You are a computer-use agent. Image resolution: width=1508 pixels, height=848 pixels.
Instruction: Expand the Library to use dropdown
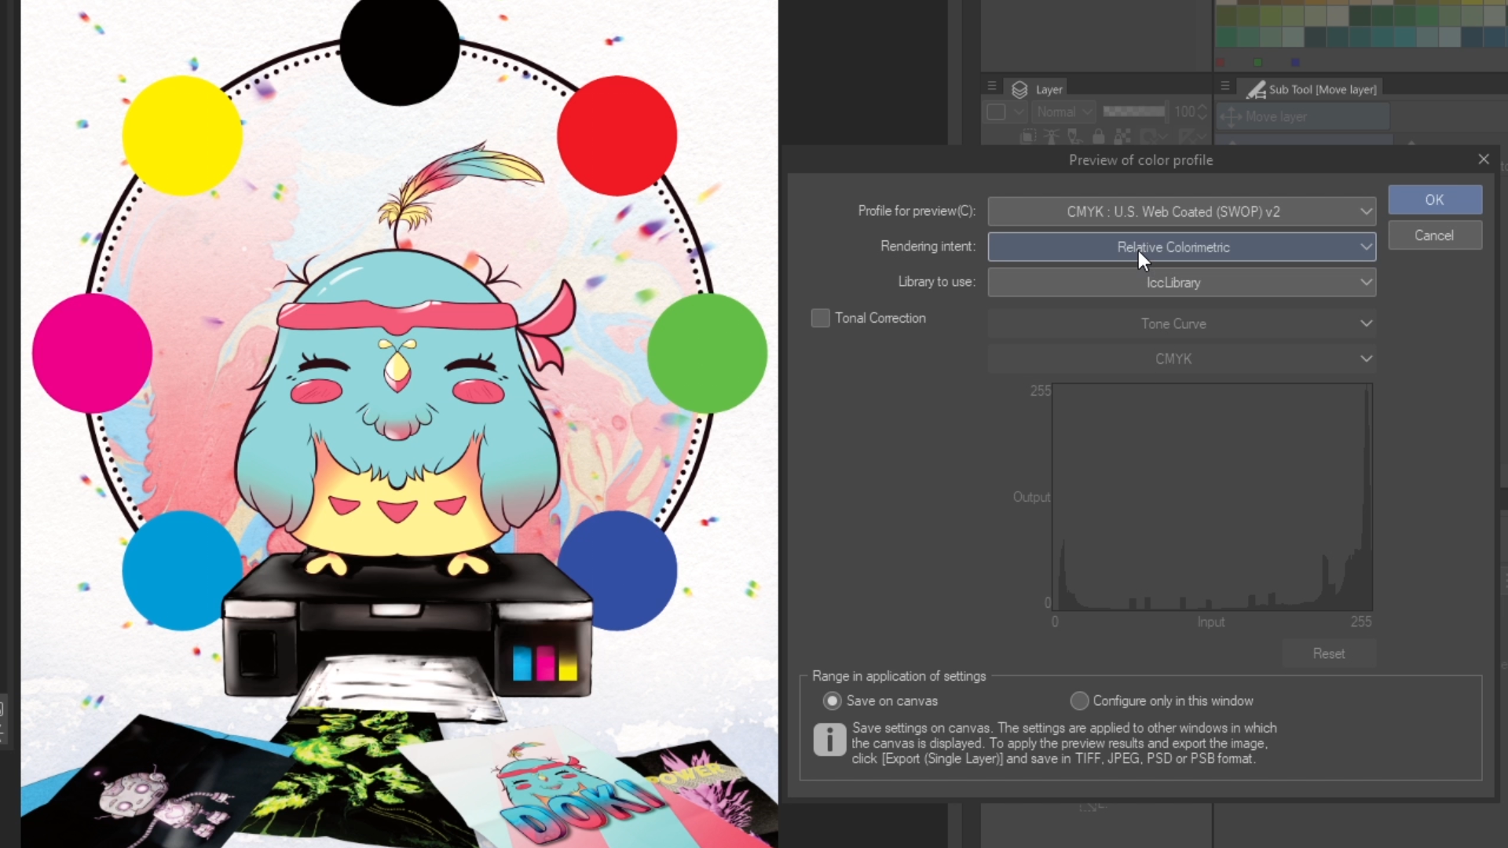(1181, 282)
